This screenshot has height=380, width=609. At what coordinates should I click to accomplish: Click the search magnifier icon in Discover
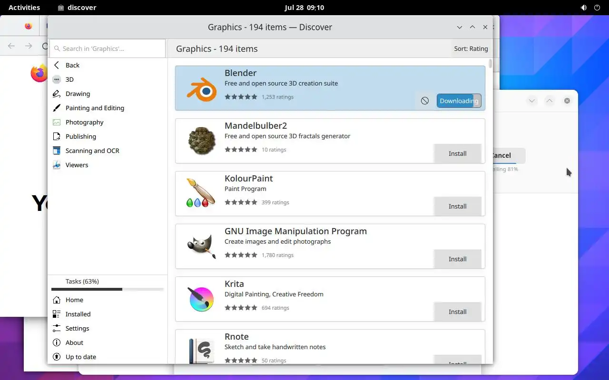click(57, 48)
